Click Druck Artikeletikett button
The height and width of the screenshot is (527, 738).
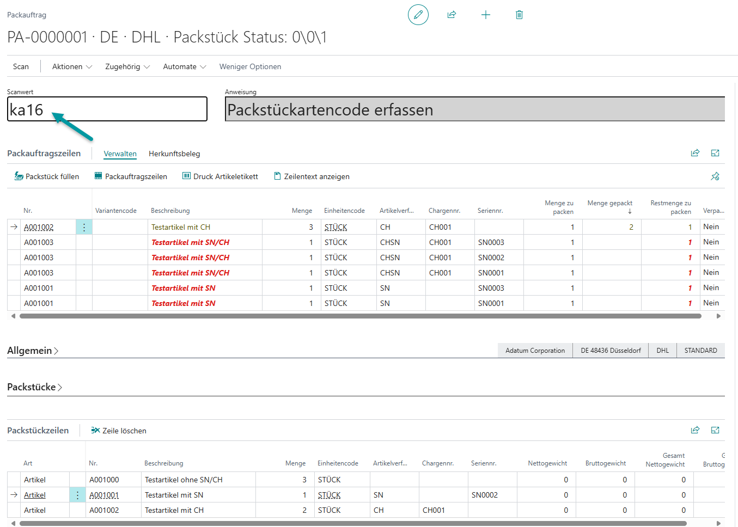click(220, 176)
